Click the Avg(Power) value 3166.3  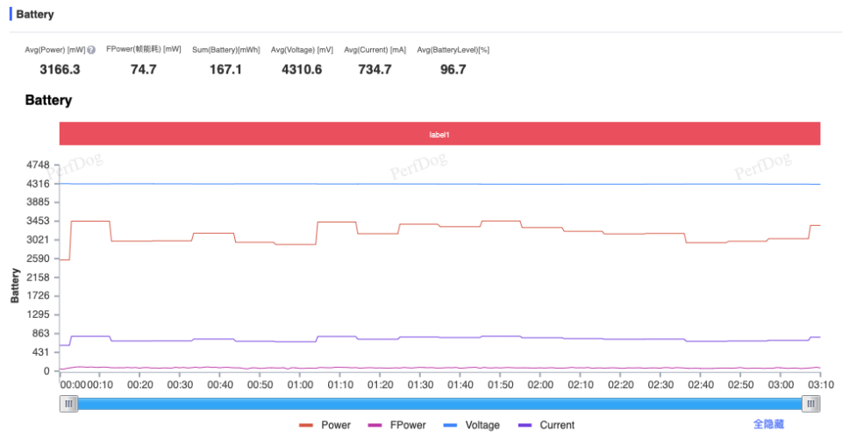[x=60, y=69]
